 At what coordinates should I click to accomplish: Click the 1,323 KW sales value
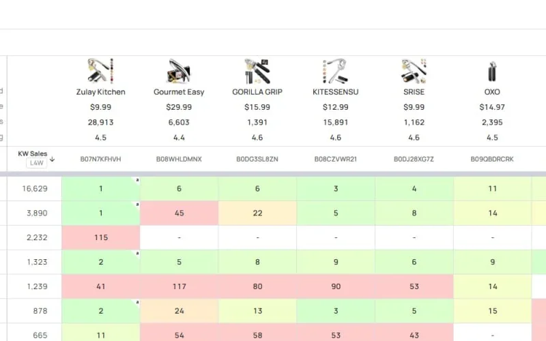pos(37,262)
